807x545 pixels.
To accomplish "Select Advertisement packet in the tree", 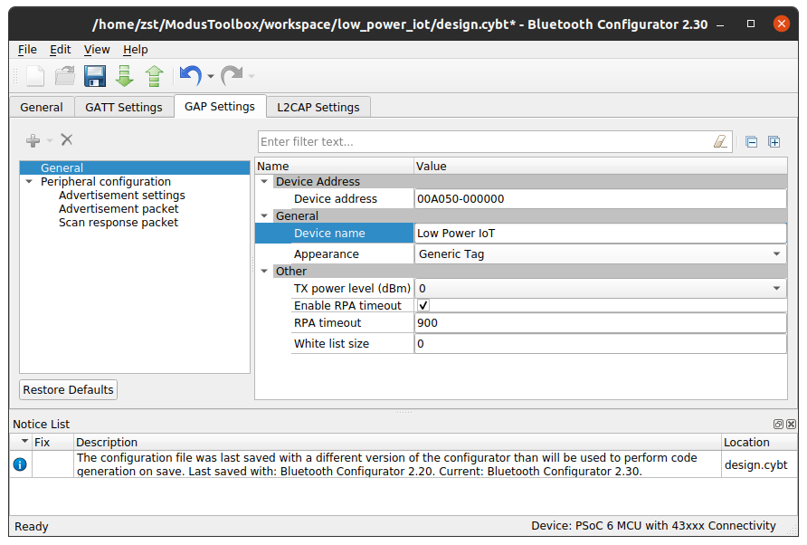I will tap(119, 209).
